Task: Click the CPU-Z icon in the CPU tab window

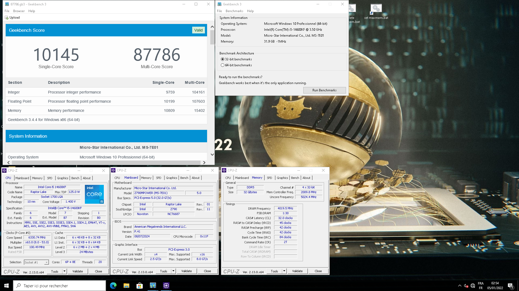Action: [4, 171]
